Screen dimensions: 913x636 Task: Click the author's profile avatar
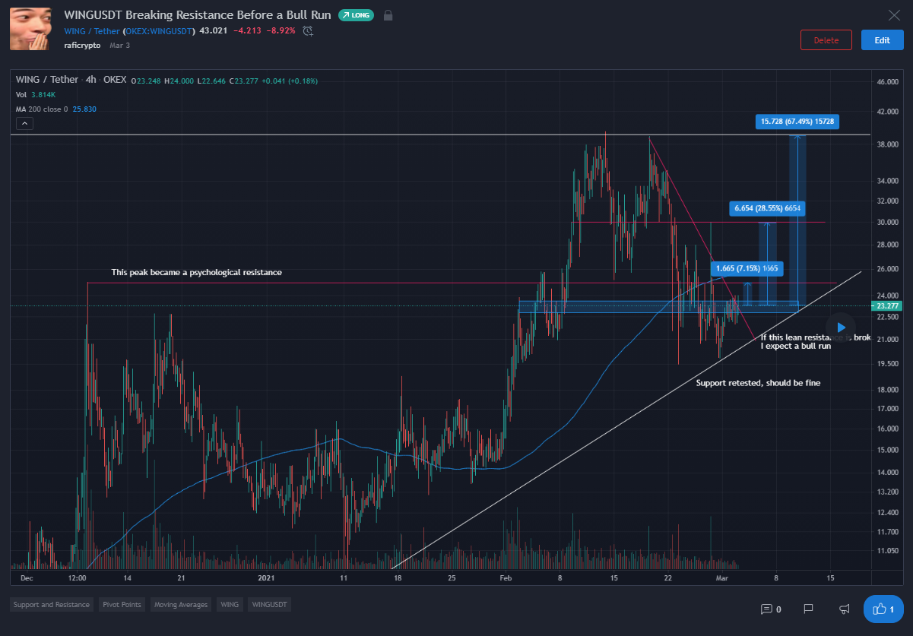31,29
